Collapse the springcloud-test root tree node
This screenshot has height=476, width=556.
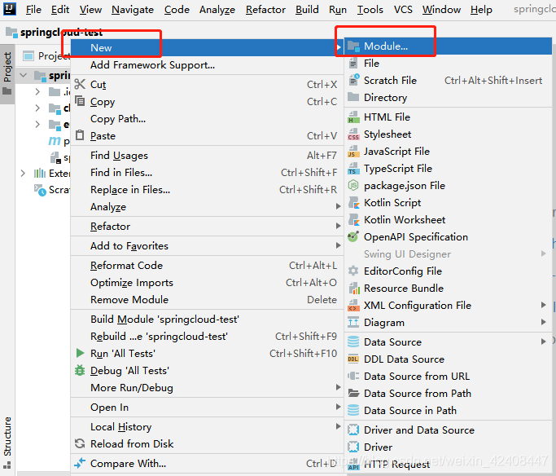(x=24, y=75)
